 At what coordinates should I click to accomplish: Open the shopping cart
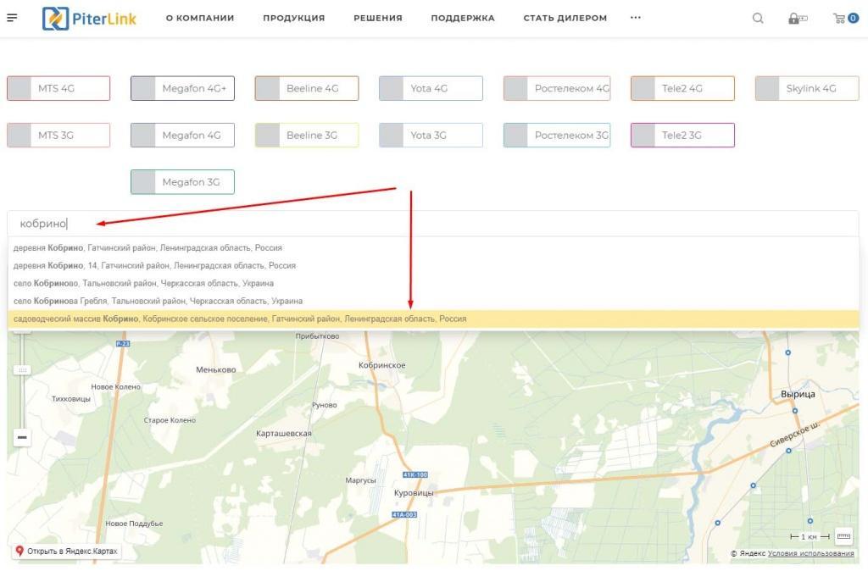coord(845,19)
